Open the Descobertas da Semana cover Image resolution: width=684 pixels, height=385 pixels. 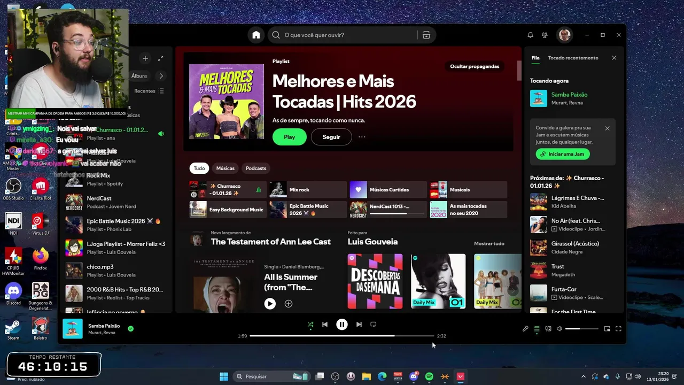point(375,281)
